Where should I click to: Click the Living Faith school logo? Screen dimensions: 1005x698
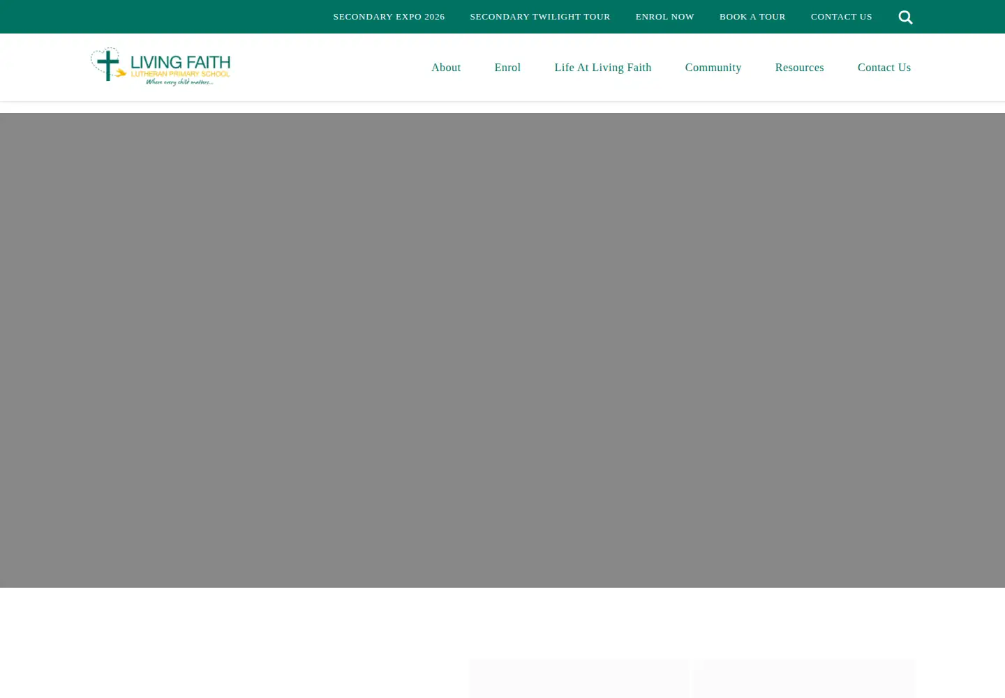tap(161, 67)
